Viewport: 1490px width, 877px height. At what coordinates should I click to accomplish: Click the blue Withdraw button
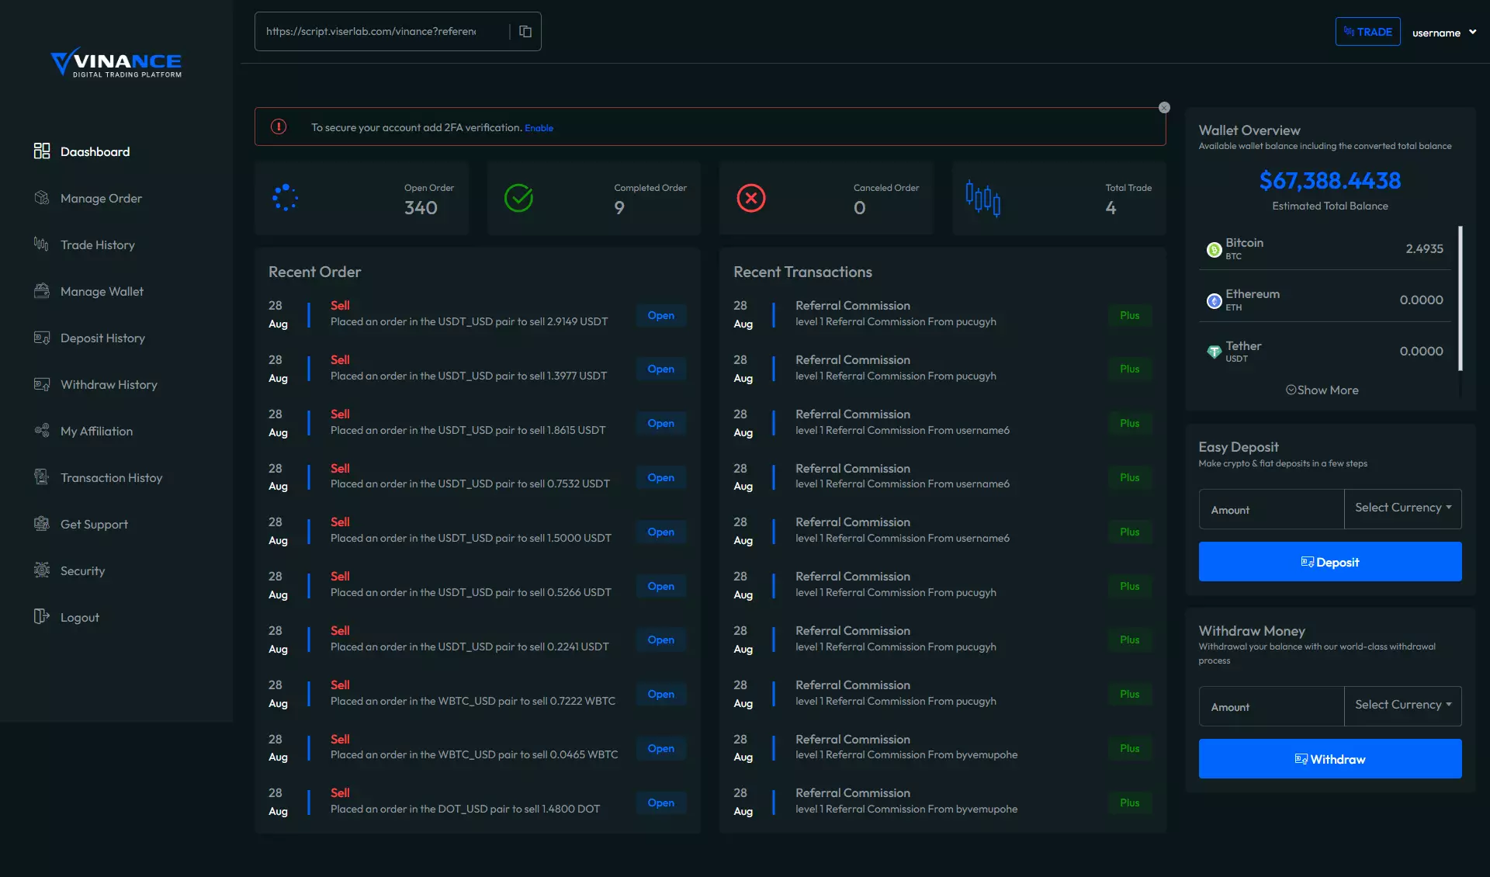(1330, 759)
